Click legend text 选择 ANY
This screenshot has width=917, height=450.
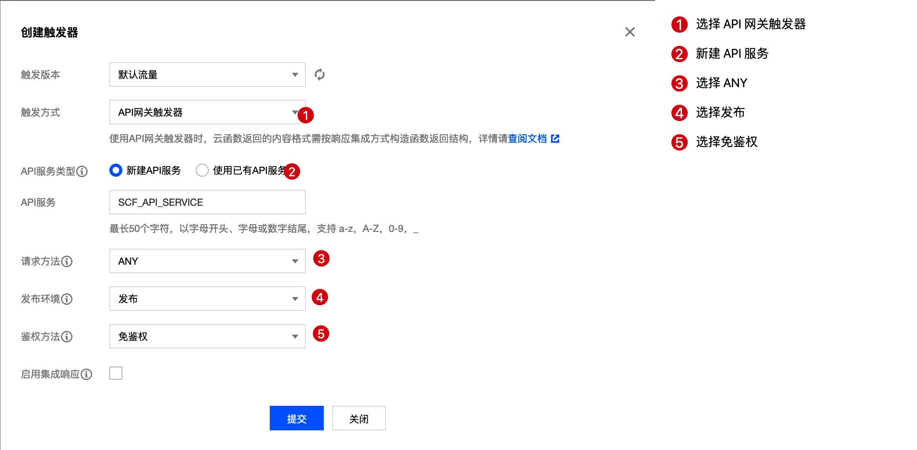722,83
